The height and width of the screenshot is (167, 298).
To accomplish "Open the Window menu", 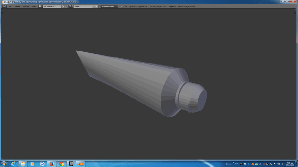I will (x=26, y=6).
